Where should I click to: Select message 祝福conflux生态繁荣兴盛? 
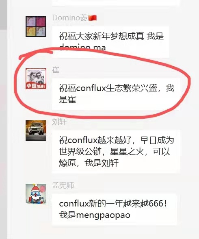coord(116,94)
